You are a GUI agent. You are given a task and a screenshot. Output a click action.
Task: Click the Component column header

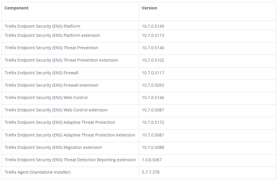click(x=17, y=8)
